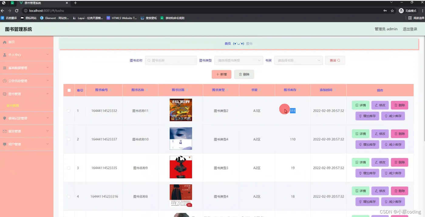Open new browser tab with plus
The width and height of the screenshot is (425, 217).
(75, 3)
